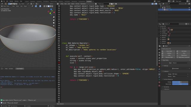This screenshot has height=107, width=191.
Task: Toggle visibility eye for Bowl in outliner
Action: pos(189,10)
